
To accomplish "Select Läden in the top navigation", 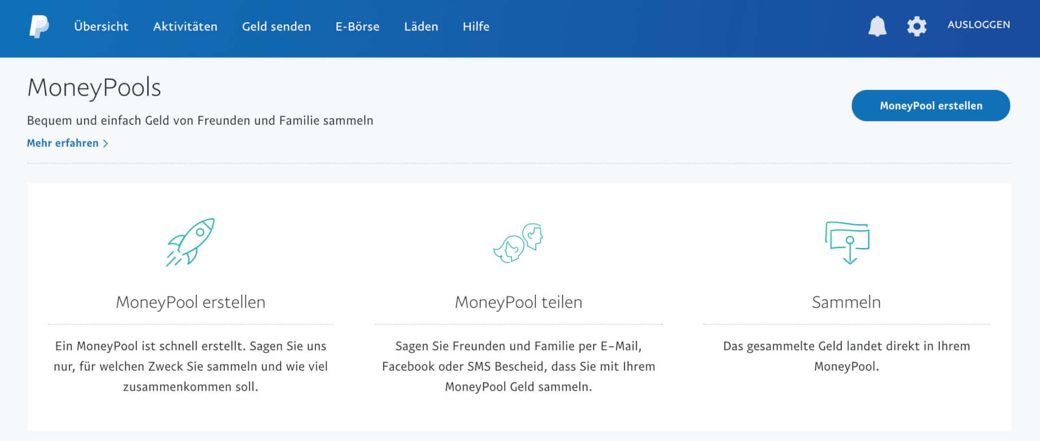I will pos(421,26).
